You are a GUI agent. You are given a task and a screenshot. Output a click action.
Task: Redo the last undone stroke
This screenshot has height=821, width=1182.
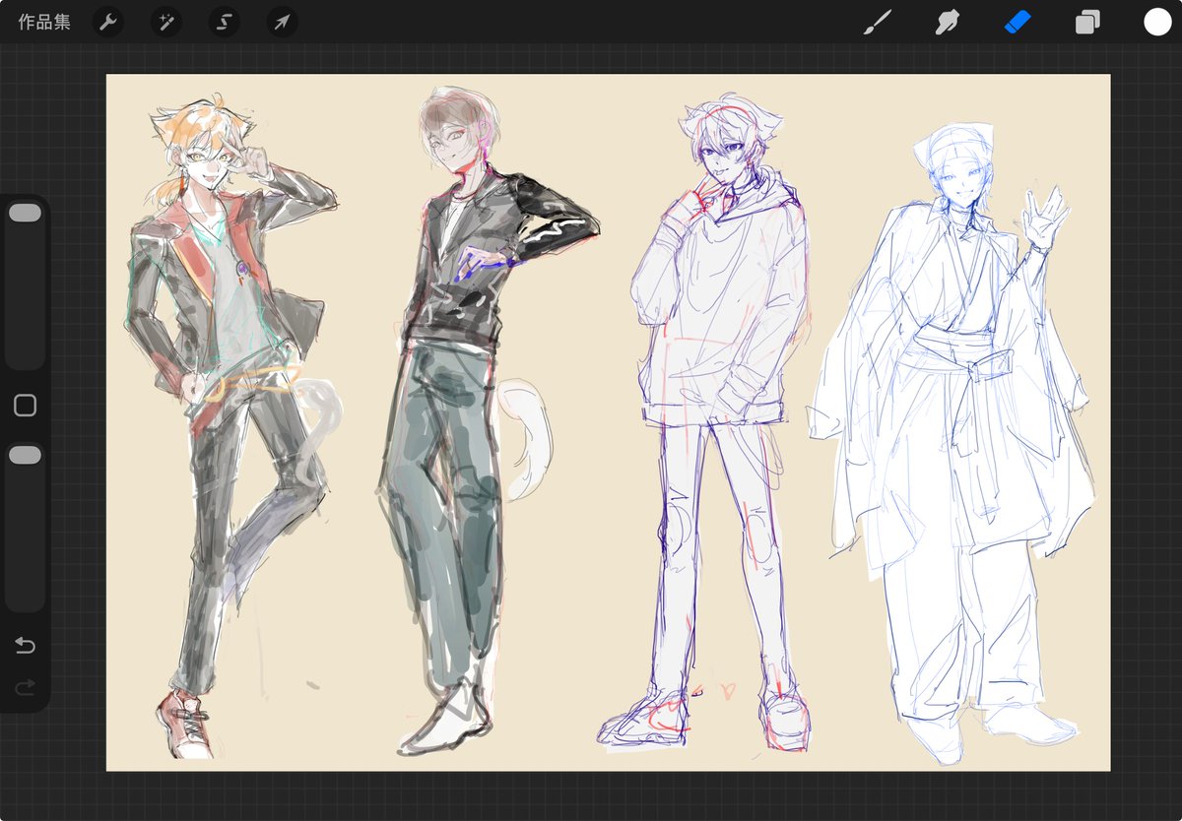coord(25,686)
